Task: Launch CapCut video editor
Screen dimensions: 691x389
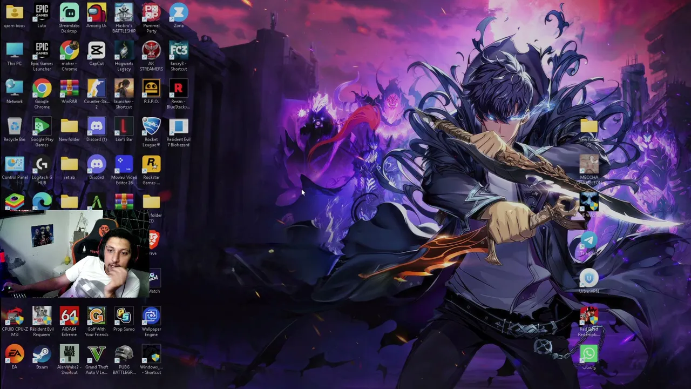Action: pos(97,53)
